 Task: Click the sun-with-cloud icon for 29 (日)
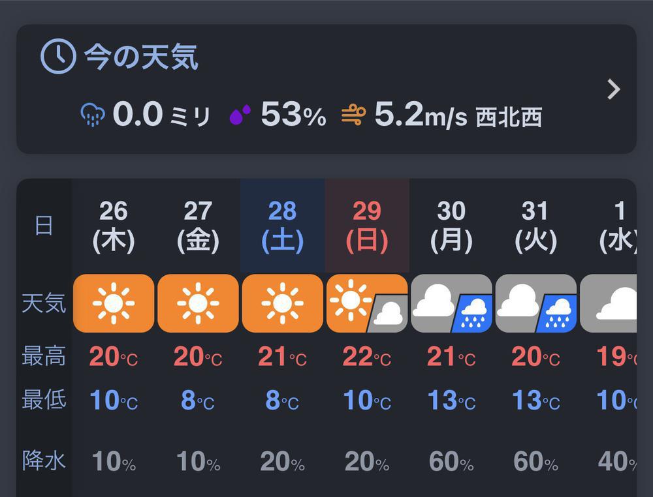click(367, 303)
